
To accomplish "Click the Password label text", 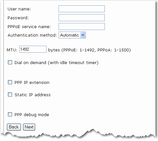I will point(18,18).
